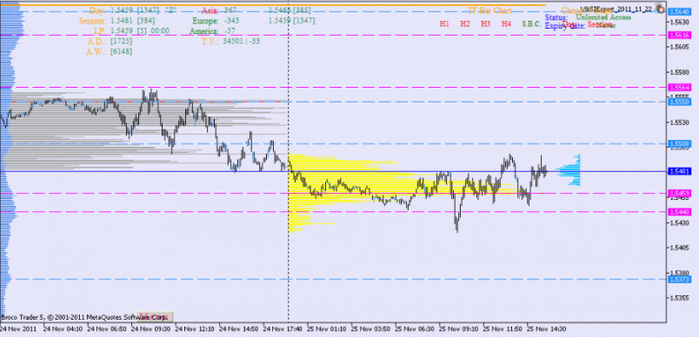Click the 1.5500 blue level tag
699x338 pixels.
coord(680,143)
